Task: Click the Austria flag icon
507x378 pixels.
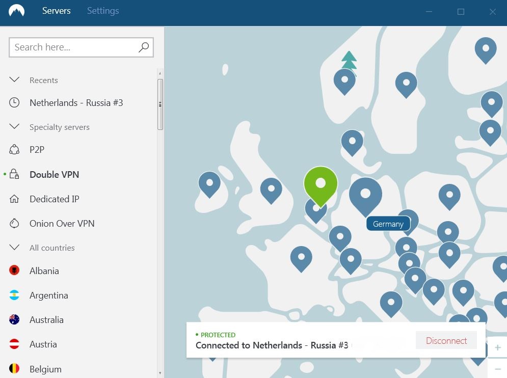Action: [x=14, y=344]
